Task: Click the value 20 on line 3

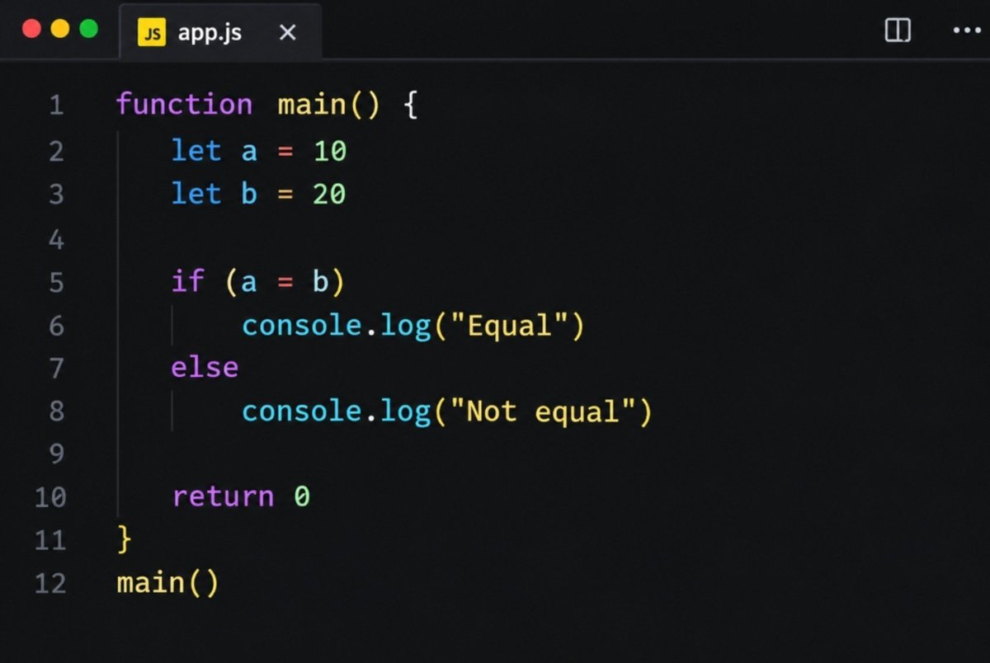Action: point(329,195)
